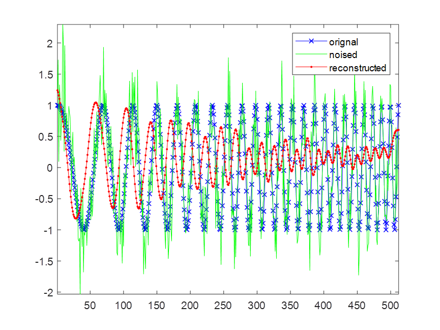Select the red dotted legend sample

(311, 68)
